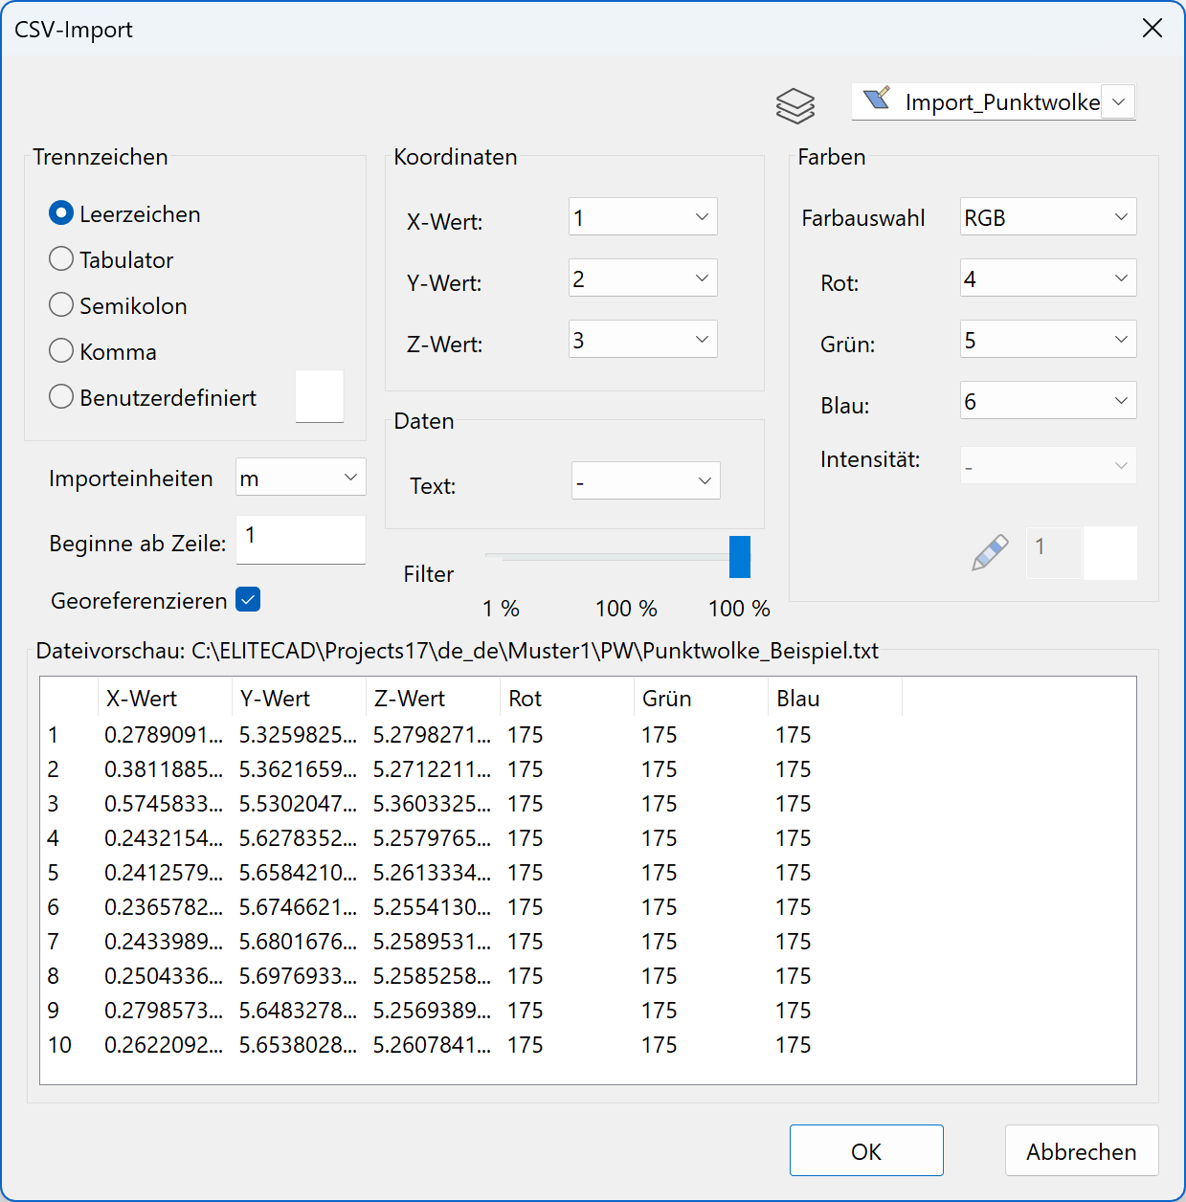Click the white color swatch beside the pencil
The height and width of the screenshot is (1202, 1186).
pyautogui.click(x=1110, y=552)
